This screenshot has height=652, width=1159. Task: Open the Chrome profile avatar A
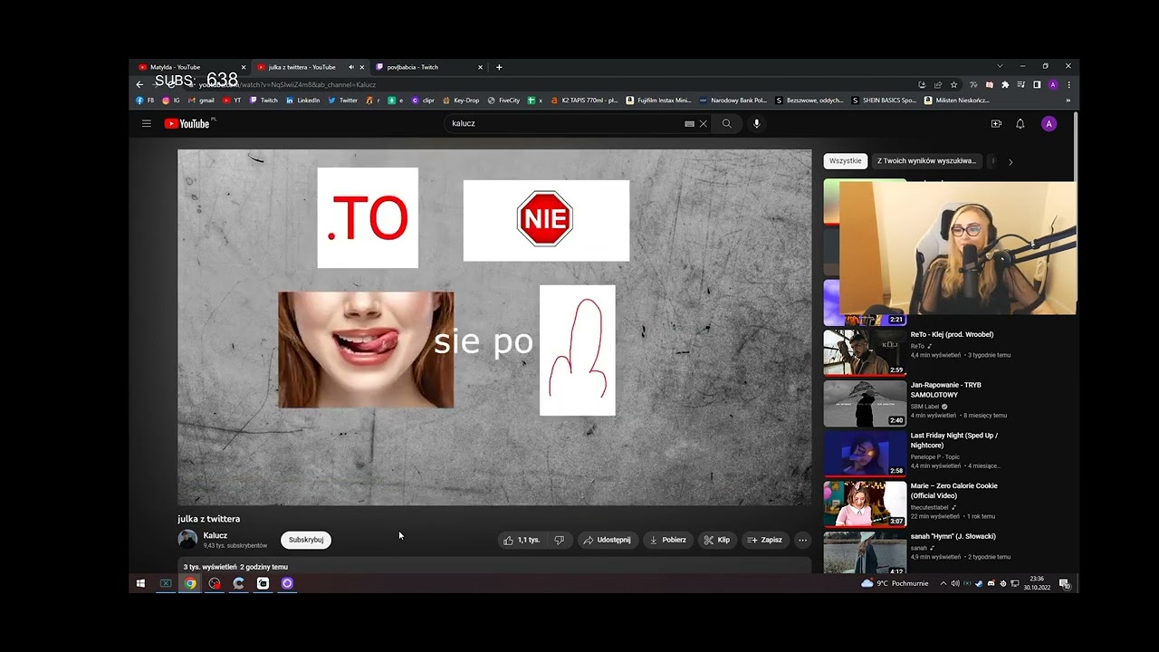(x=1052, y=84)
